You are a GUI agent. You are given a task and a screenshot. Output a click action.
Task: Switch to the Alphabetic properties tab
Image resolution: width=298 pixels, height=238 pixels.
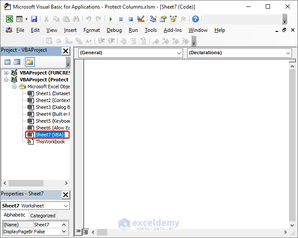coord(15,215)
